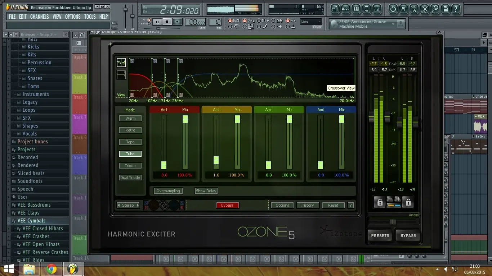Viewport: 492px width, 276px height.
Task: Open the Piano roll toolbar icon
Action: (x=355, y=9)
